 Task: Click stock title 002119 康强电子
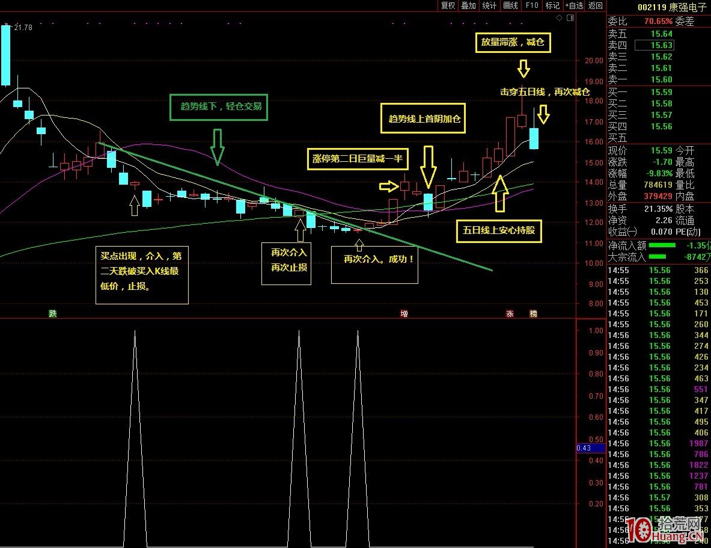672,7
